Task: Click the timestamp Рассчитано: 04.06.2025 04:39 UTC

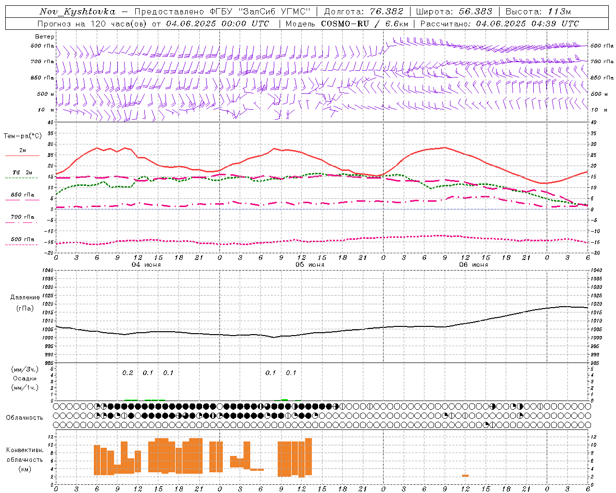Action: pyautogui.click(x=500, y=24)
